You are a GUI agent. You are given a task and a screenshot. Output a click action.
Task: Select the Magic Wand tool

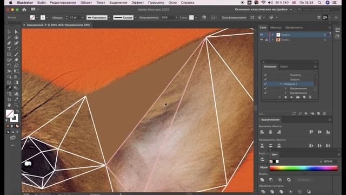pos(9,37)
